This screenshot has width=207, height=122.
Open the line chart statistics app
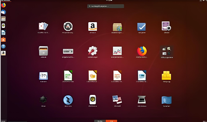(117, 51)
